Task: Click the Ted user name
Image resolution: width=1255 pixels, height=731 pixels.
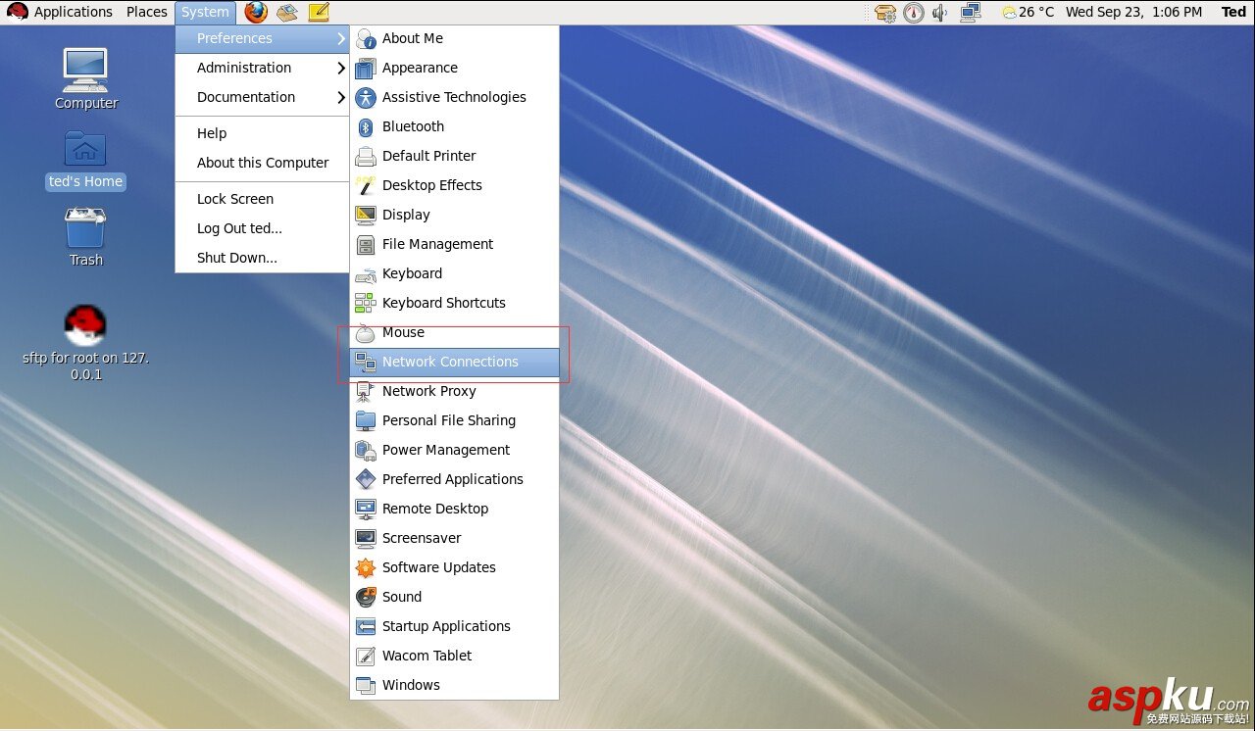Action: (1233, 12)
